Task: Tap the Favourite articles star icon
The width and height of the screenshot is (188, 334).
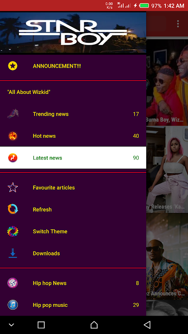Action: (x=13, y=187)
